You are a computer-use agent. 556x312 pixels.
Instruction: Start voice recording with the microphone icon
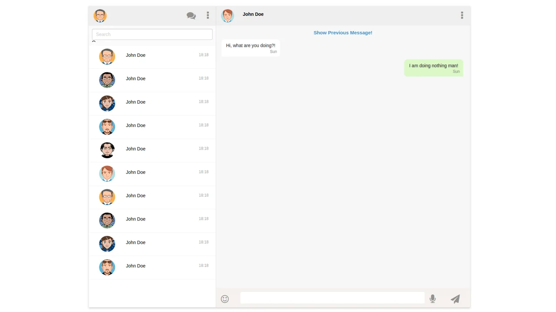click(x=433, y=299)
